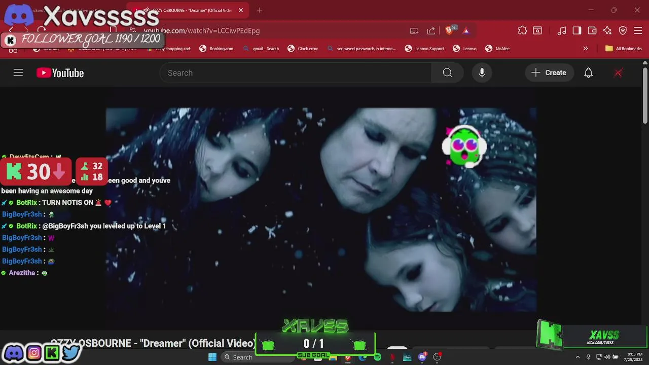Open Brave Shields lion icon
This screenshot has height=365, width=649.
tap(449, 30)
